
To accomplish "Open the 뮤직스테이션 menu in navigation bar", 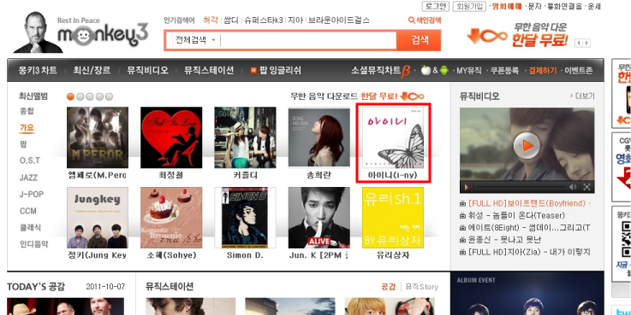I will click(209, 71).
